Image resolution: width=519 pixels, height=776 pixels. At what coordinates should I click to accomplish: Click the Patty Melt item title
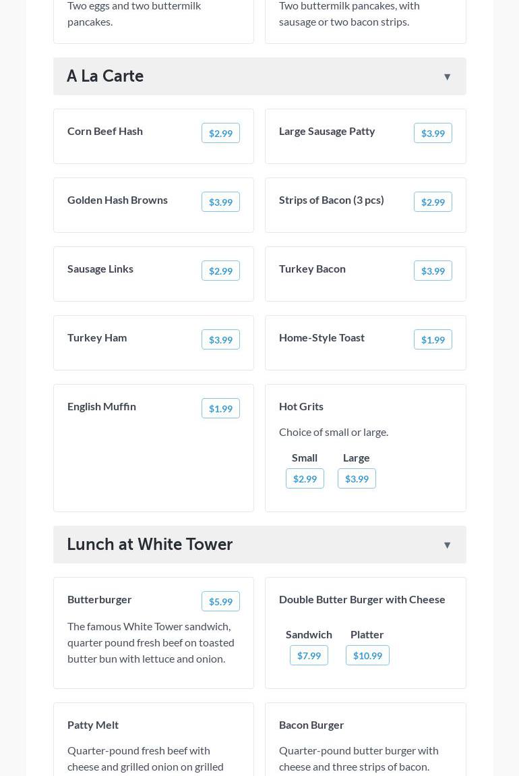(x=93, y=725)
